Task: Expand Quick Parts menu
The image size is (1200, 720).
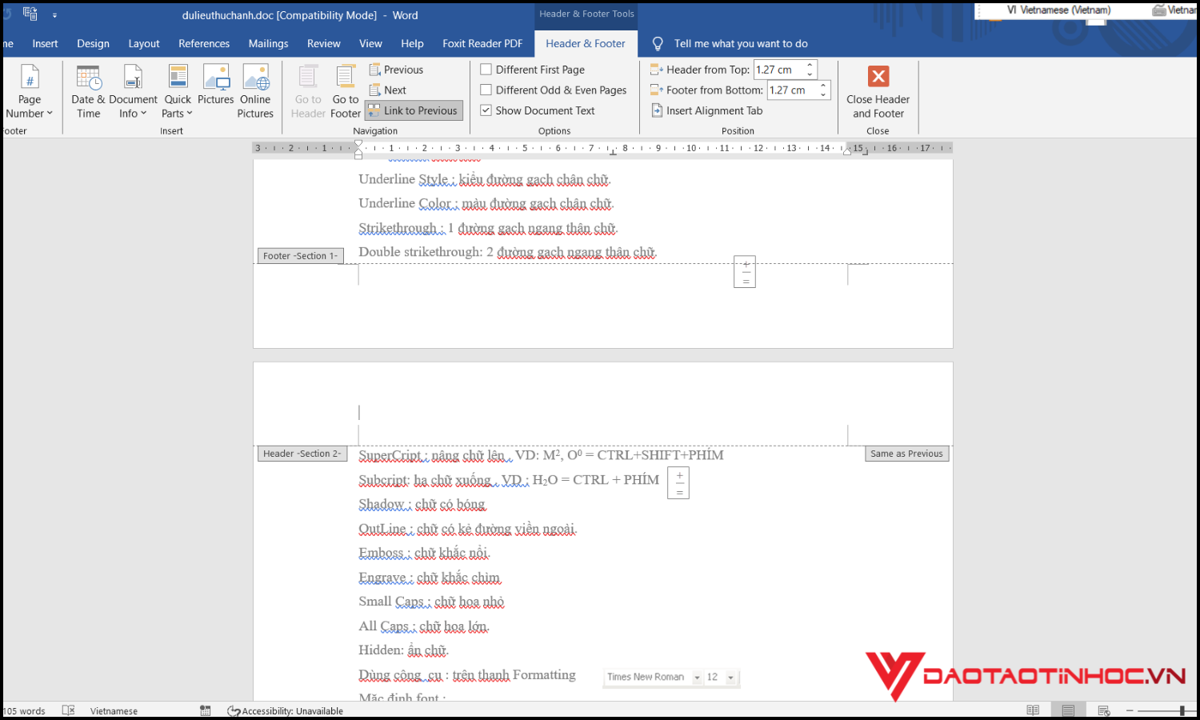Action: point(178,91)
